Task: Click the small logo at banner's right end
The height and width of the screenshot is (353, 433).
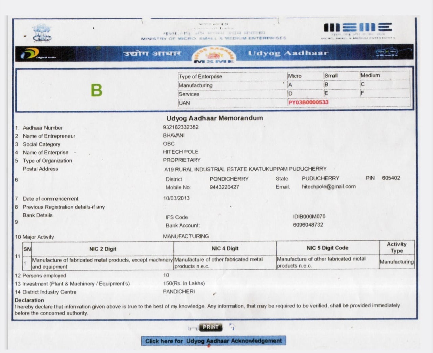Action: pyautogui.click(x=387, y=53)
